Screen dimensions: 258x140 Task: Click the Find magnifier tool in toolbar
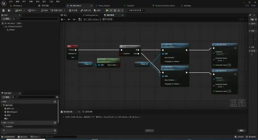42,10
